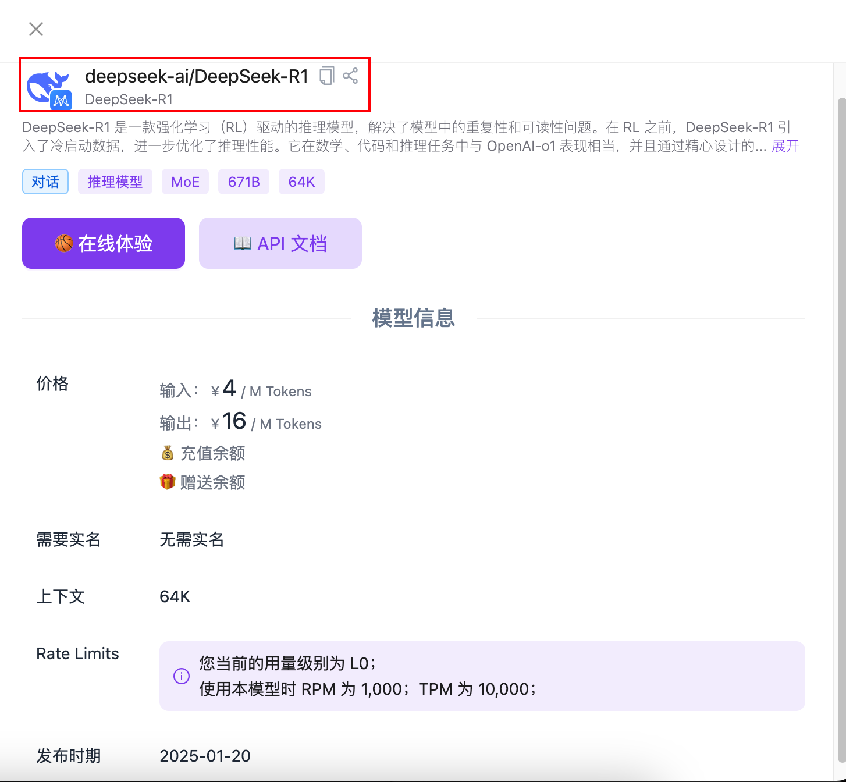Image resolution: width=846 pixels, height=782 pixels.
Task: Close the model details panel
Action: [x=36, y=29]
